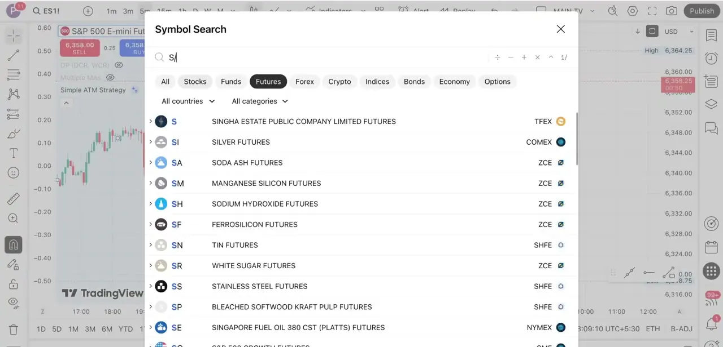
Task: Click the SELL 6,358.00 button
Action: tap(80, 48)
